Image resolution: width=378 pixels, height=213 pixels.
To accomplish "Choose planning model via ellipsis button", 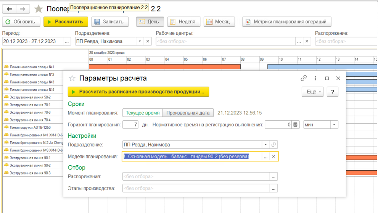I will point(265,157).
